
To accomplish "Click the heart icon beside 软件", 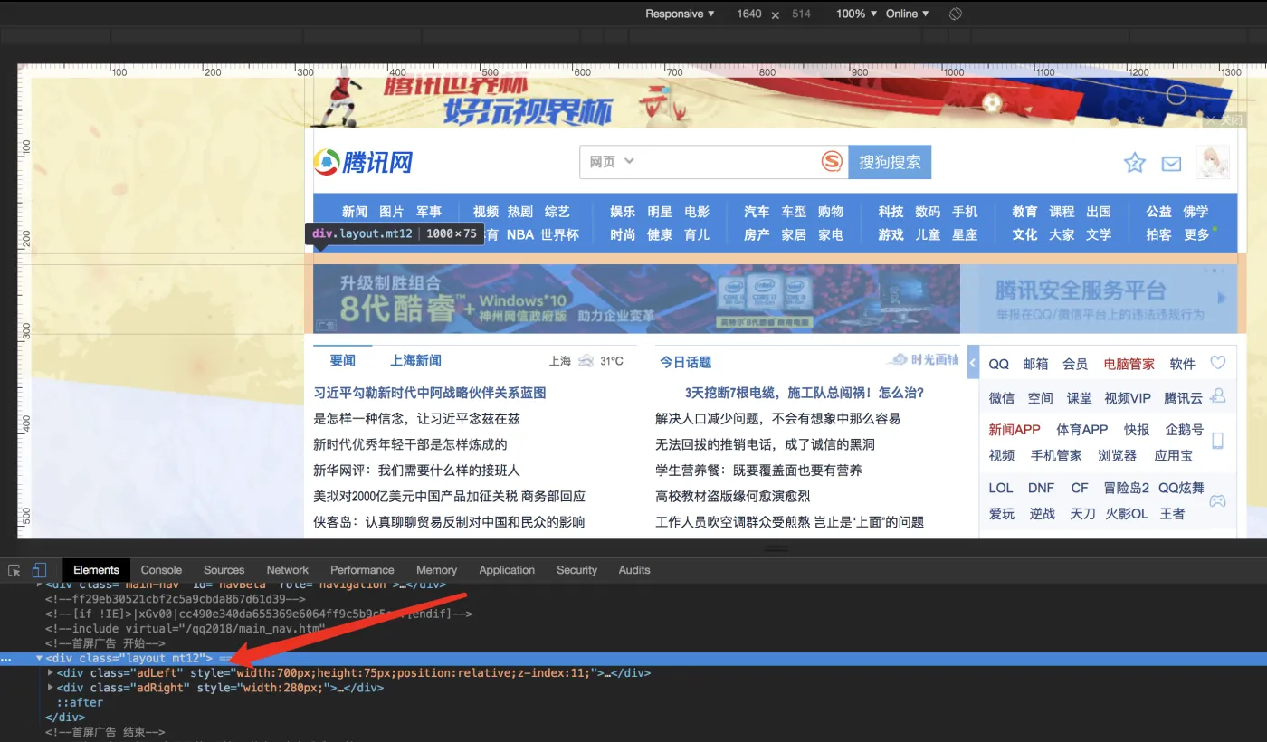I will coord(1218,363).
